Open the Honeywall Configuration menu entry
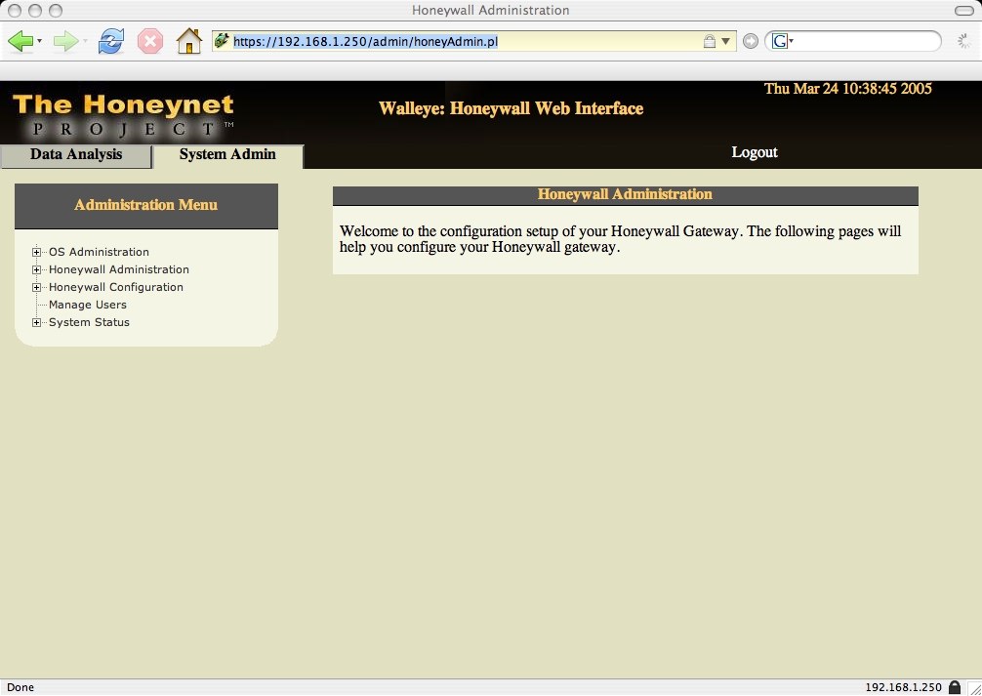This screenshot has height=696, width=982. pyautogui.click(x=116, y=287)
